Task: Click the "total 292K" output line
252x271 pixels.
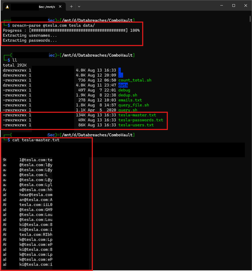Action: tap(15, 65)
